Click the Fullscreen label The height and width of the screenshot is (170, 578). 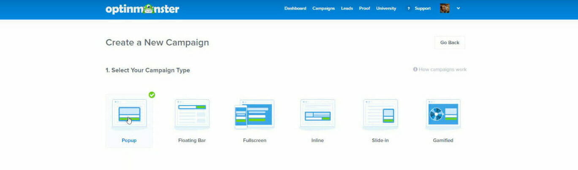pyautogui.click(x=255, y=141)
